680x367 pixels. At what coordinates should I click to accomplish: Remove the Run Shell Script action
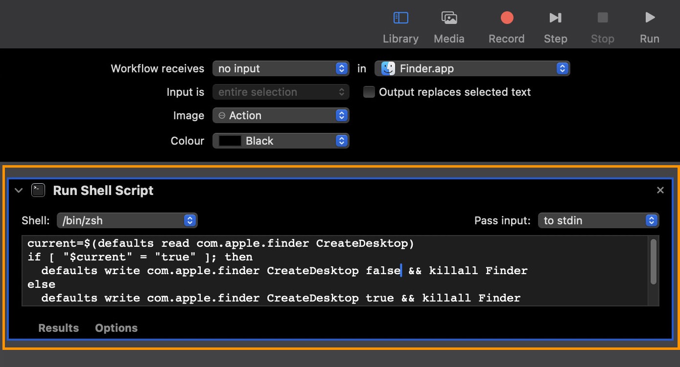[660, 190]
